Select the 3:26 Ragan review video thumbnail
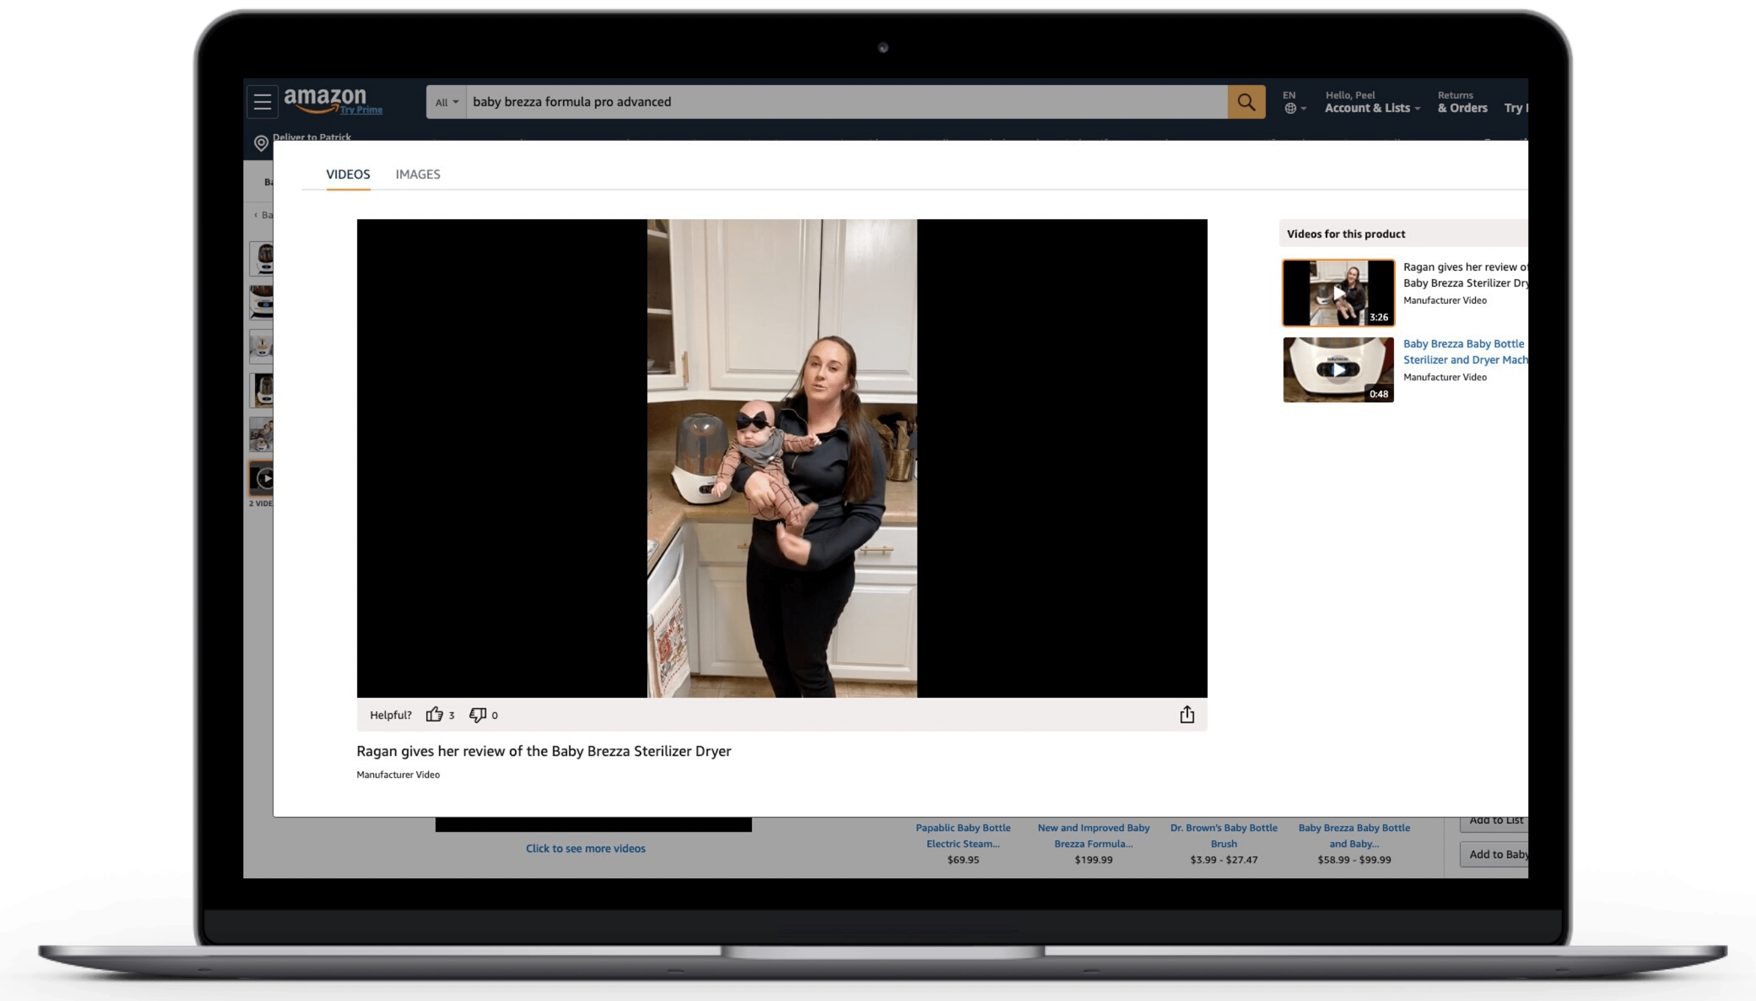The width and height of the screenshot is (1756, 1001). 1338,293
